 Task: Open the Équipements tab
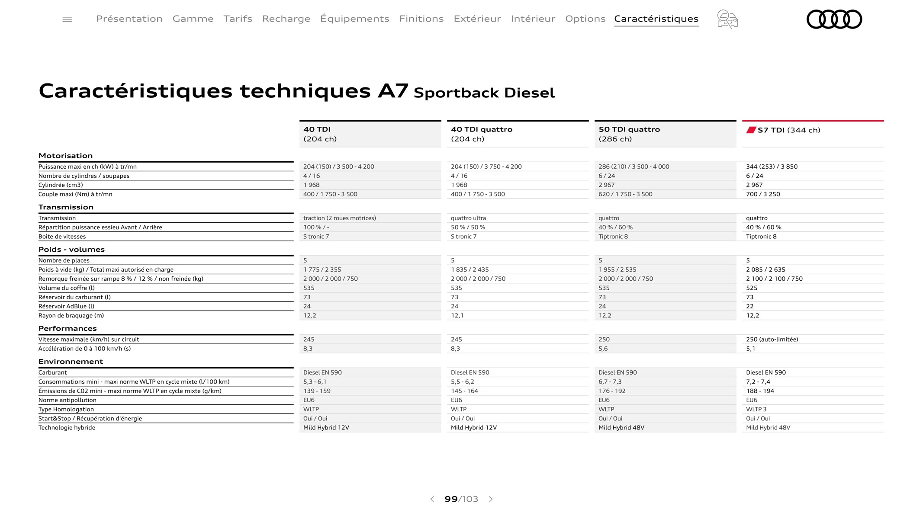point(355,19)
